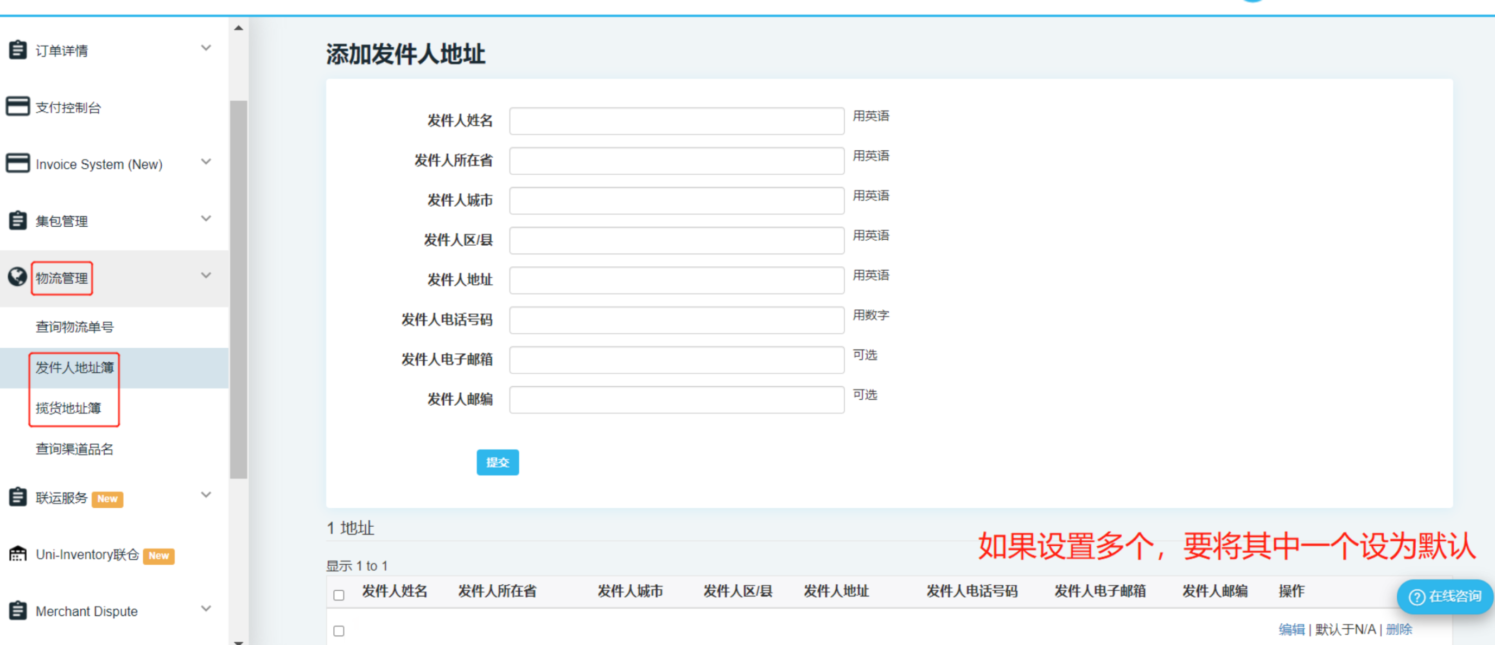The width and height of the screenshot is (1495, 645).
Task: Click the sidebar vertical scrollbar thumb
Action: tap(238, 290)
